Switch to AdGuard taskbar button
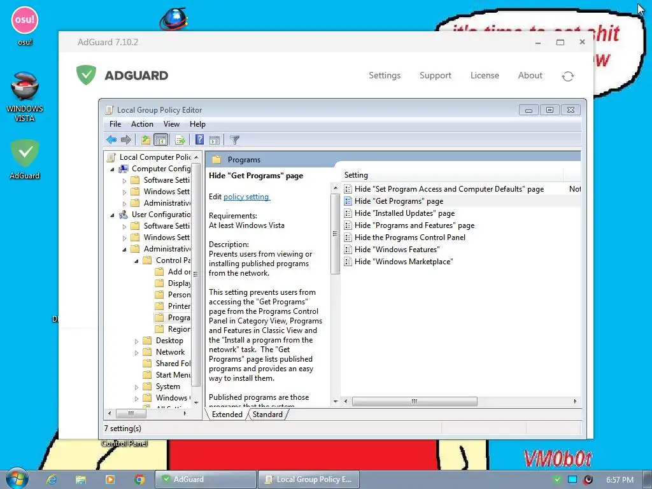The image size is (652, 489). click(205, 479)
